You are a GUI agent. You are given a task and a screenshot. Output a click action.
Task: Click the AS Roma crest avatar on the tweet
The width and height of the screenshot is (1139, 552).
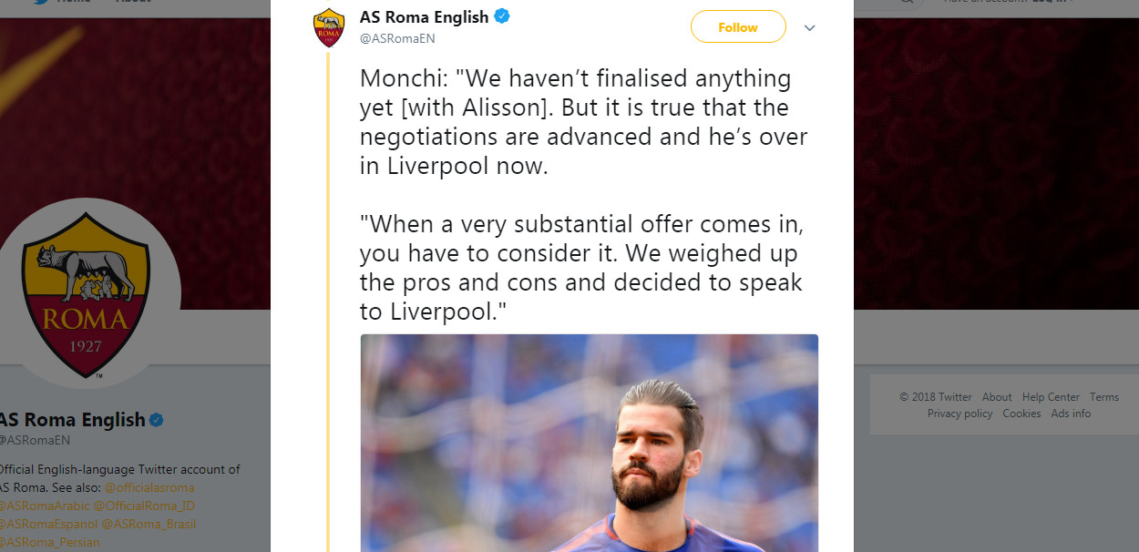tap(328, 26)
